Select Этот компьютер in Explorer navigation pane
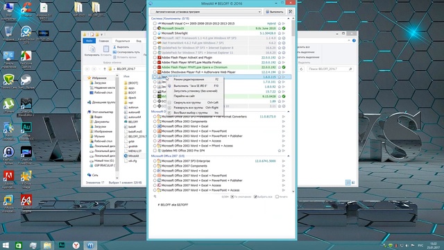 point(100,112)
